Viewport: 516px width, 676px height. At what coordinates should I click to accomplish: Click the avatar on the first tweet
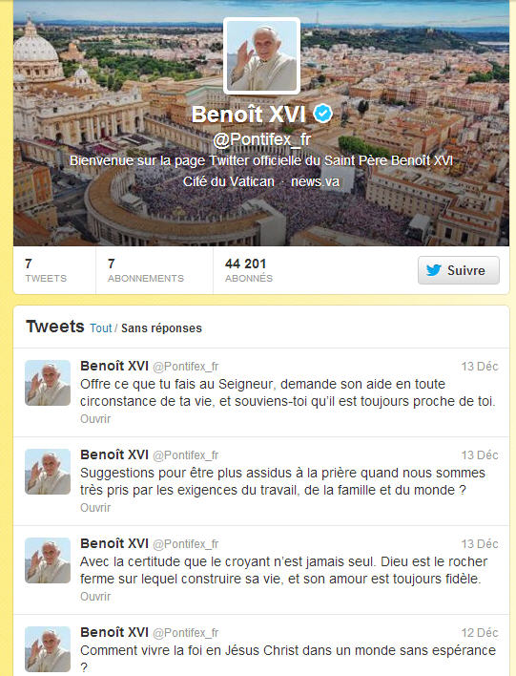click(x=48, y=383)
